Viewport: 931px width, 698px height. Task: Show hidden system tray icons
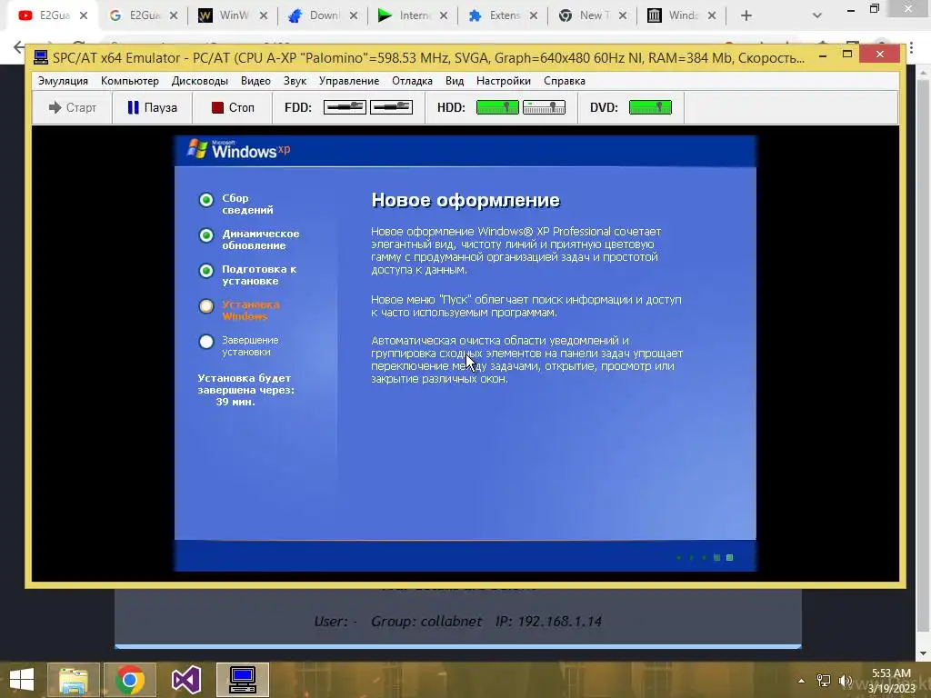(802, 681)
